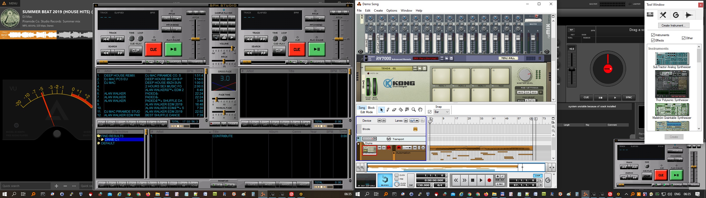Screen dimensions: 706x198
Task: Open the Help menu in Reason
Action: point(419,11)
